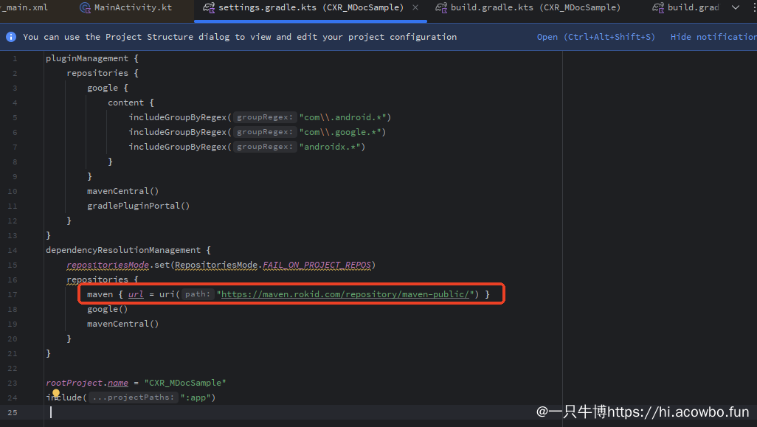The image size is (757, 427).
Task: Click the repositoriesMode property on line 15
Action: point(108,265)
